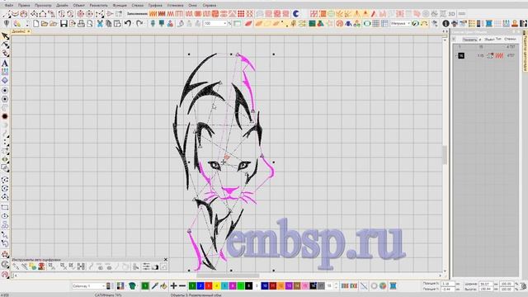Click the print design icon
Viewport: 528px width, 297px height.
click(81, 24)
